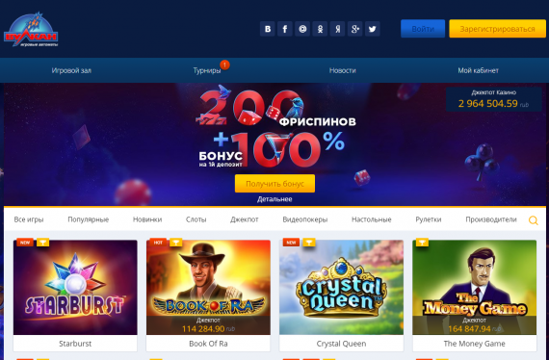This screenshot has width=549, height=360.
Task: Click the trophy badge on Starburst
Action: tap(42, 243)
